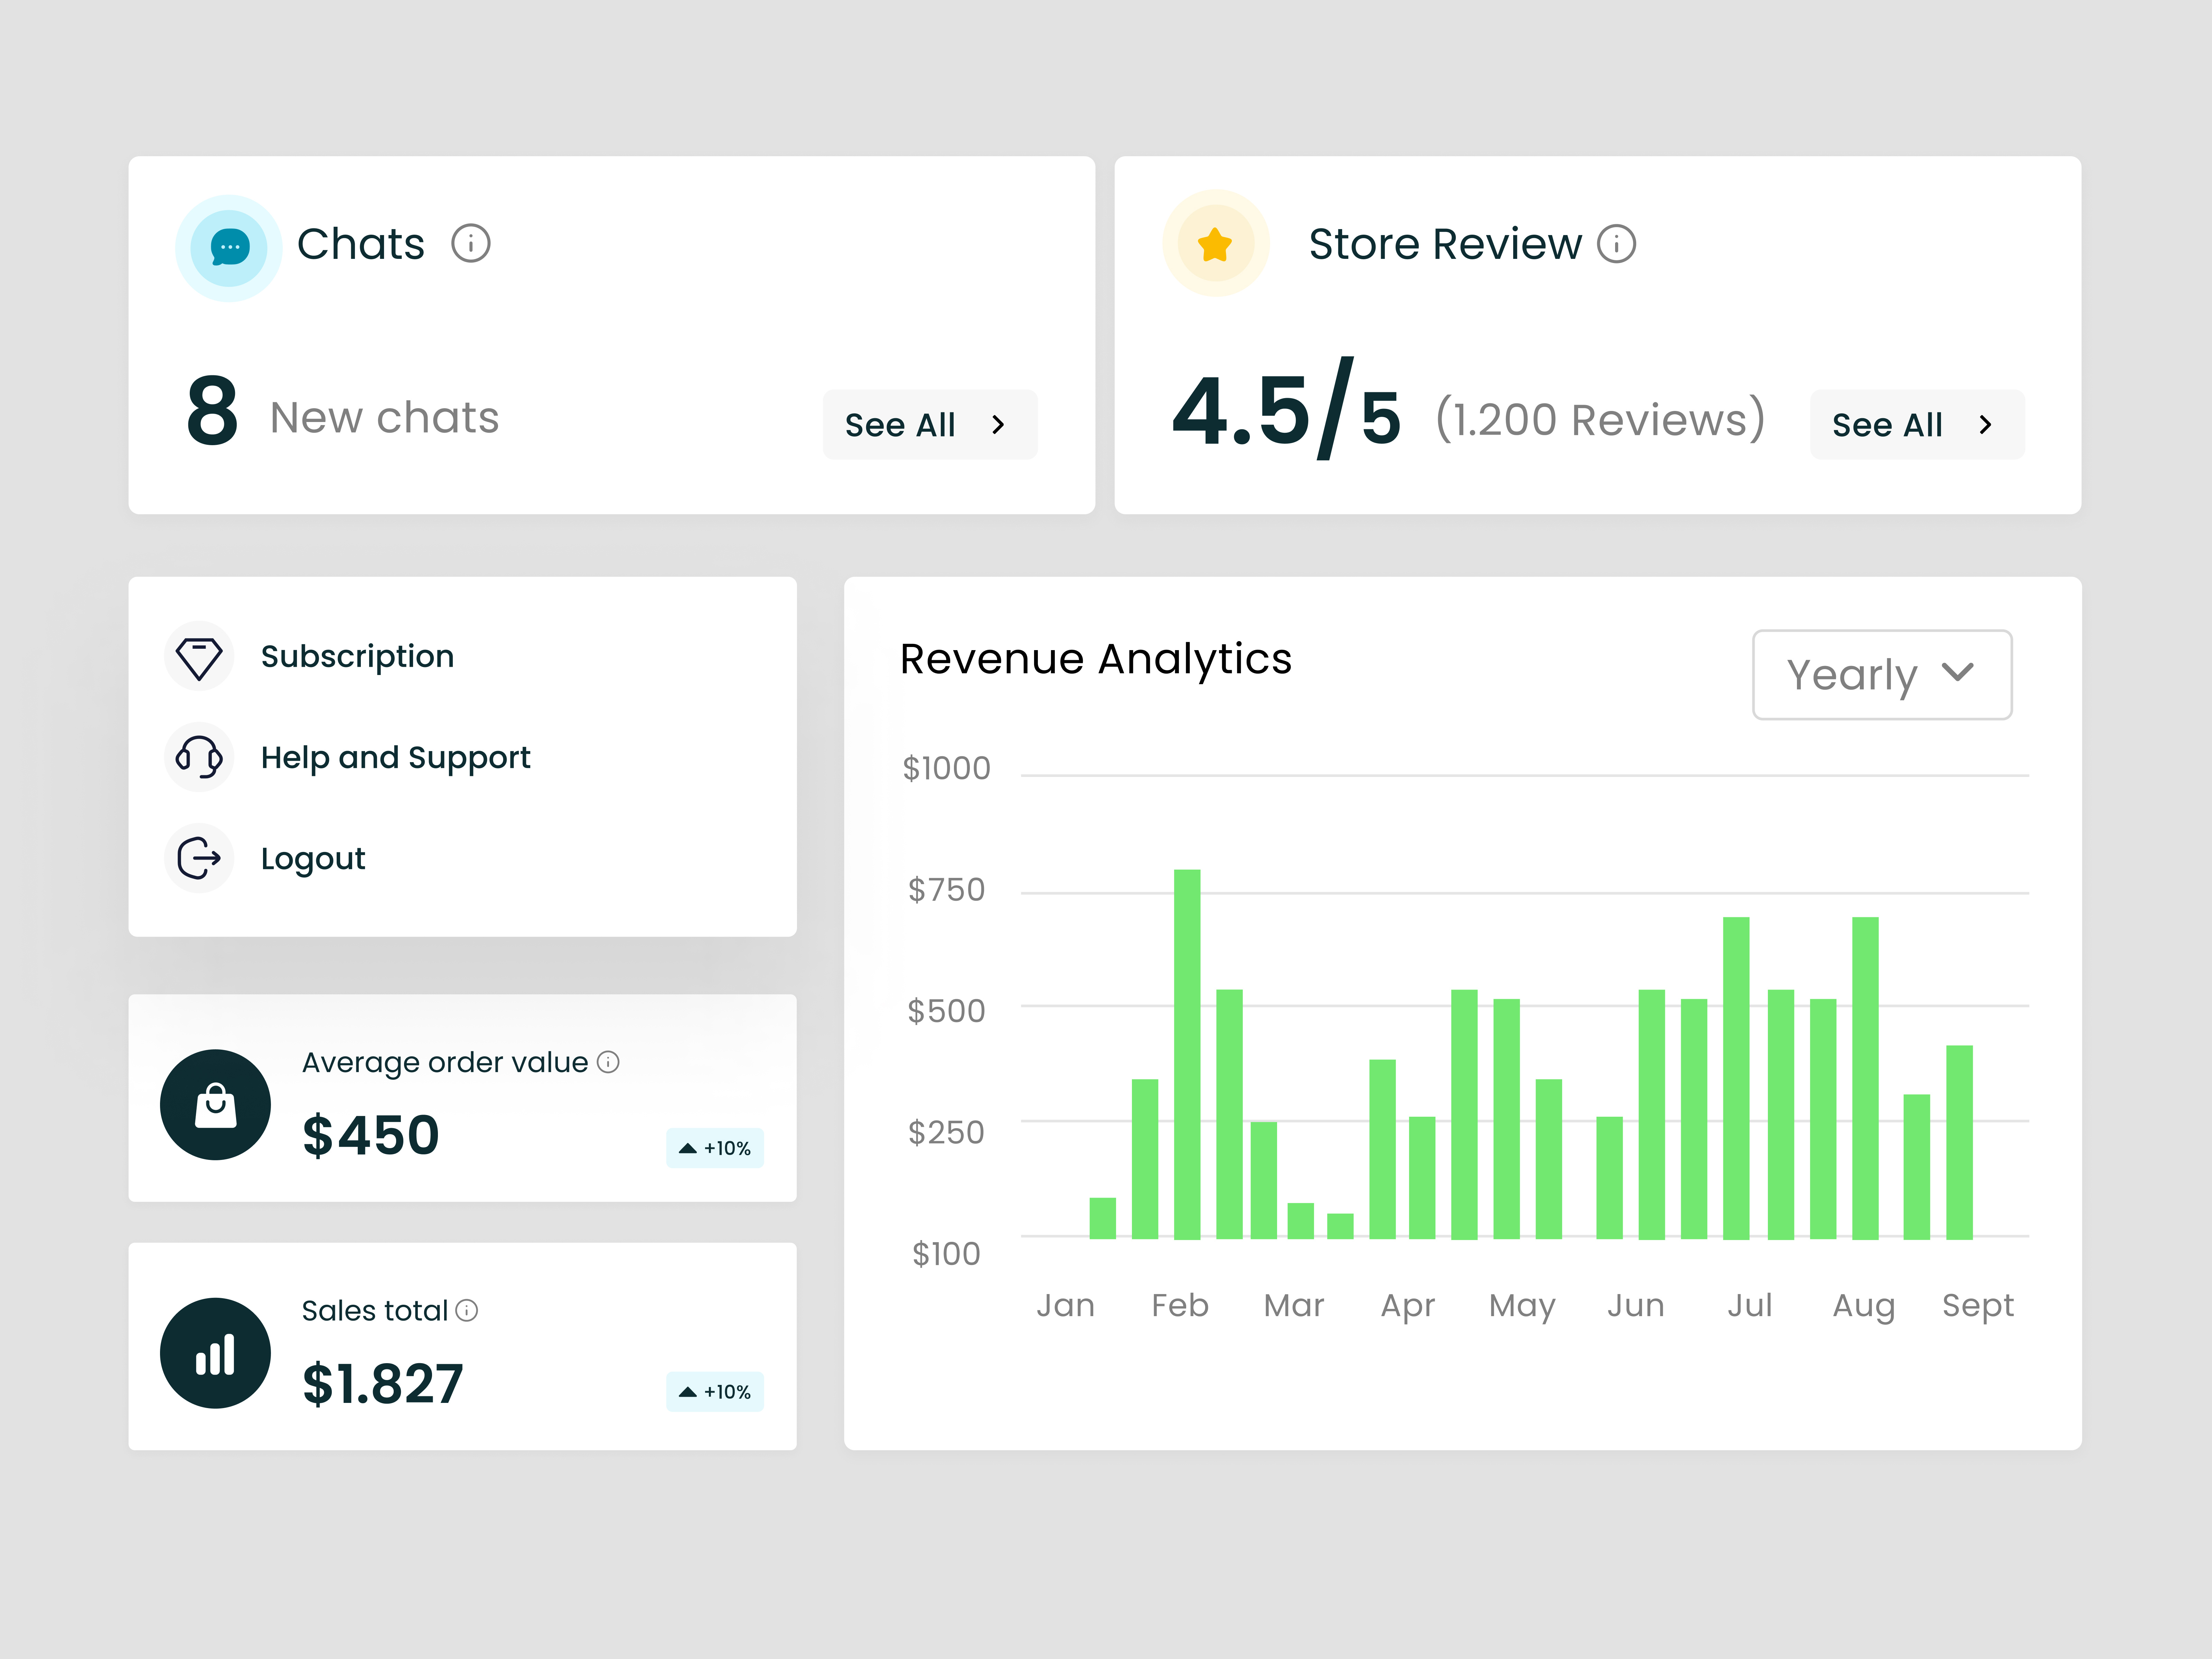The image size is (2212, 1659).
Task: Click the Revenue Analytics title
Action: coord(1096,660)
